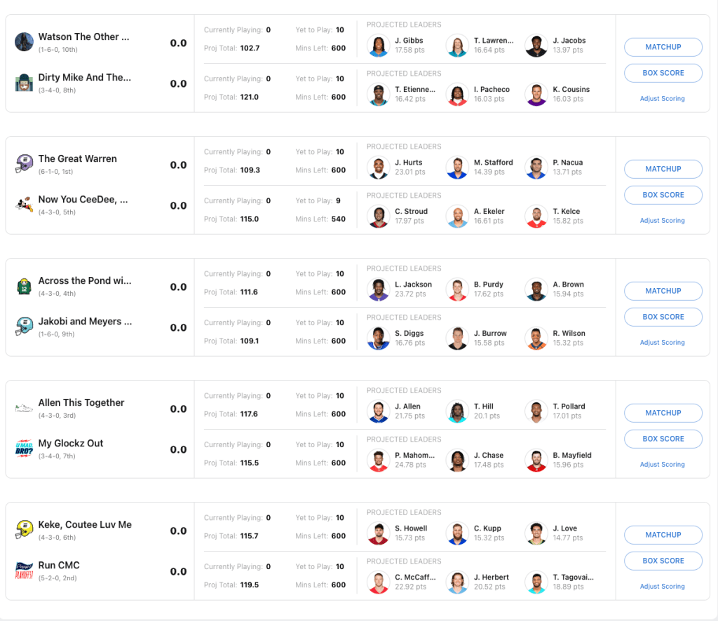Click Dirty Mike And The team logo
Image resolution: width=718 pixels, height=621 pixels.
24,83
